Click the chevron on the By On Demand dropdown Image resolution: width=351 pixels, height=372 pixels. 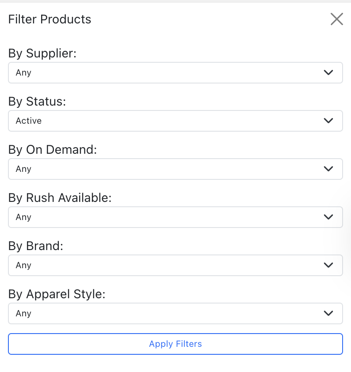[328, 169]
